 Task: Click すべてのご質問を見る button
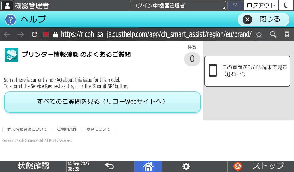[102, 102]
